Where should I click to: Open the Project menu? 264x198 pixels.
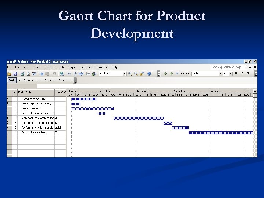pos(72,67)
